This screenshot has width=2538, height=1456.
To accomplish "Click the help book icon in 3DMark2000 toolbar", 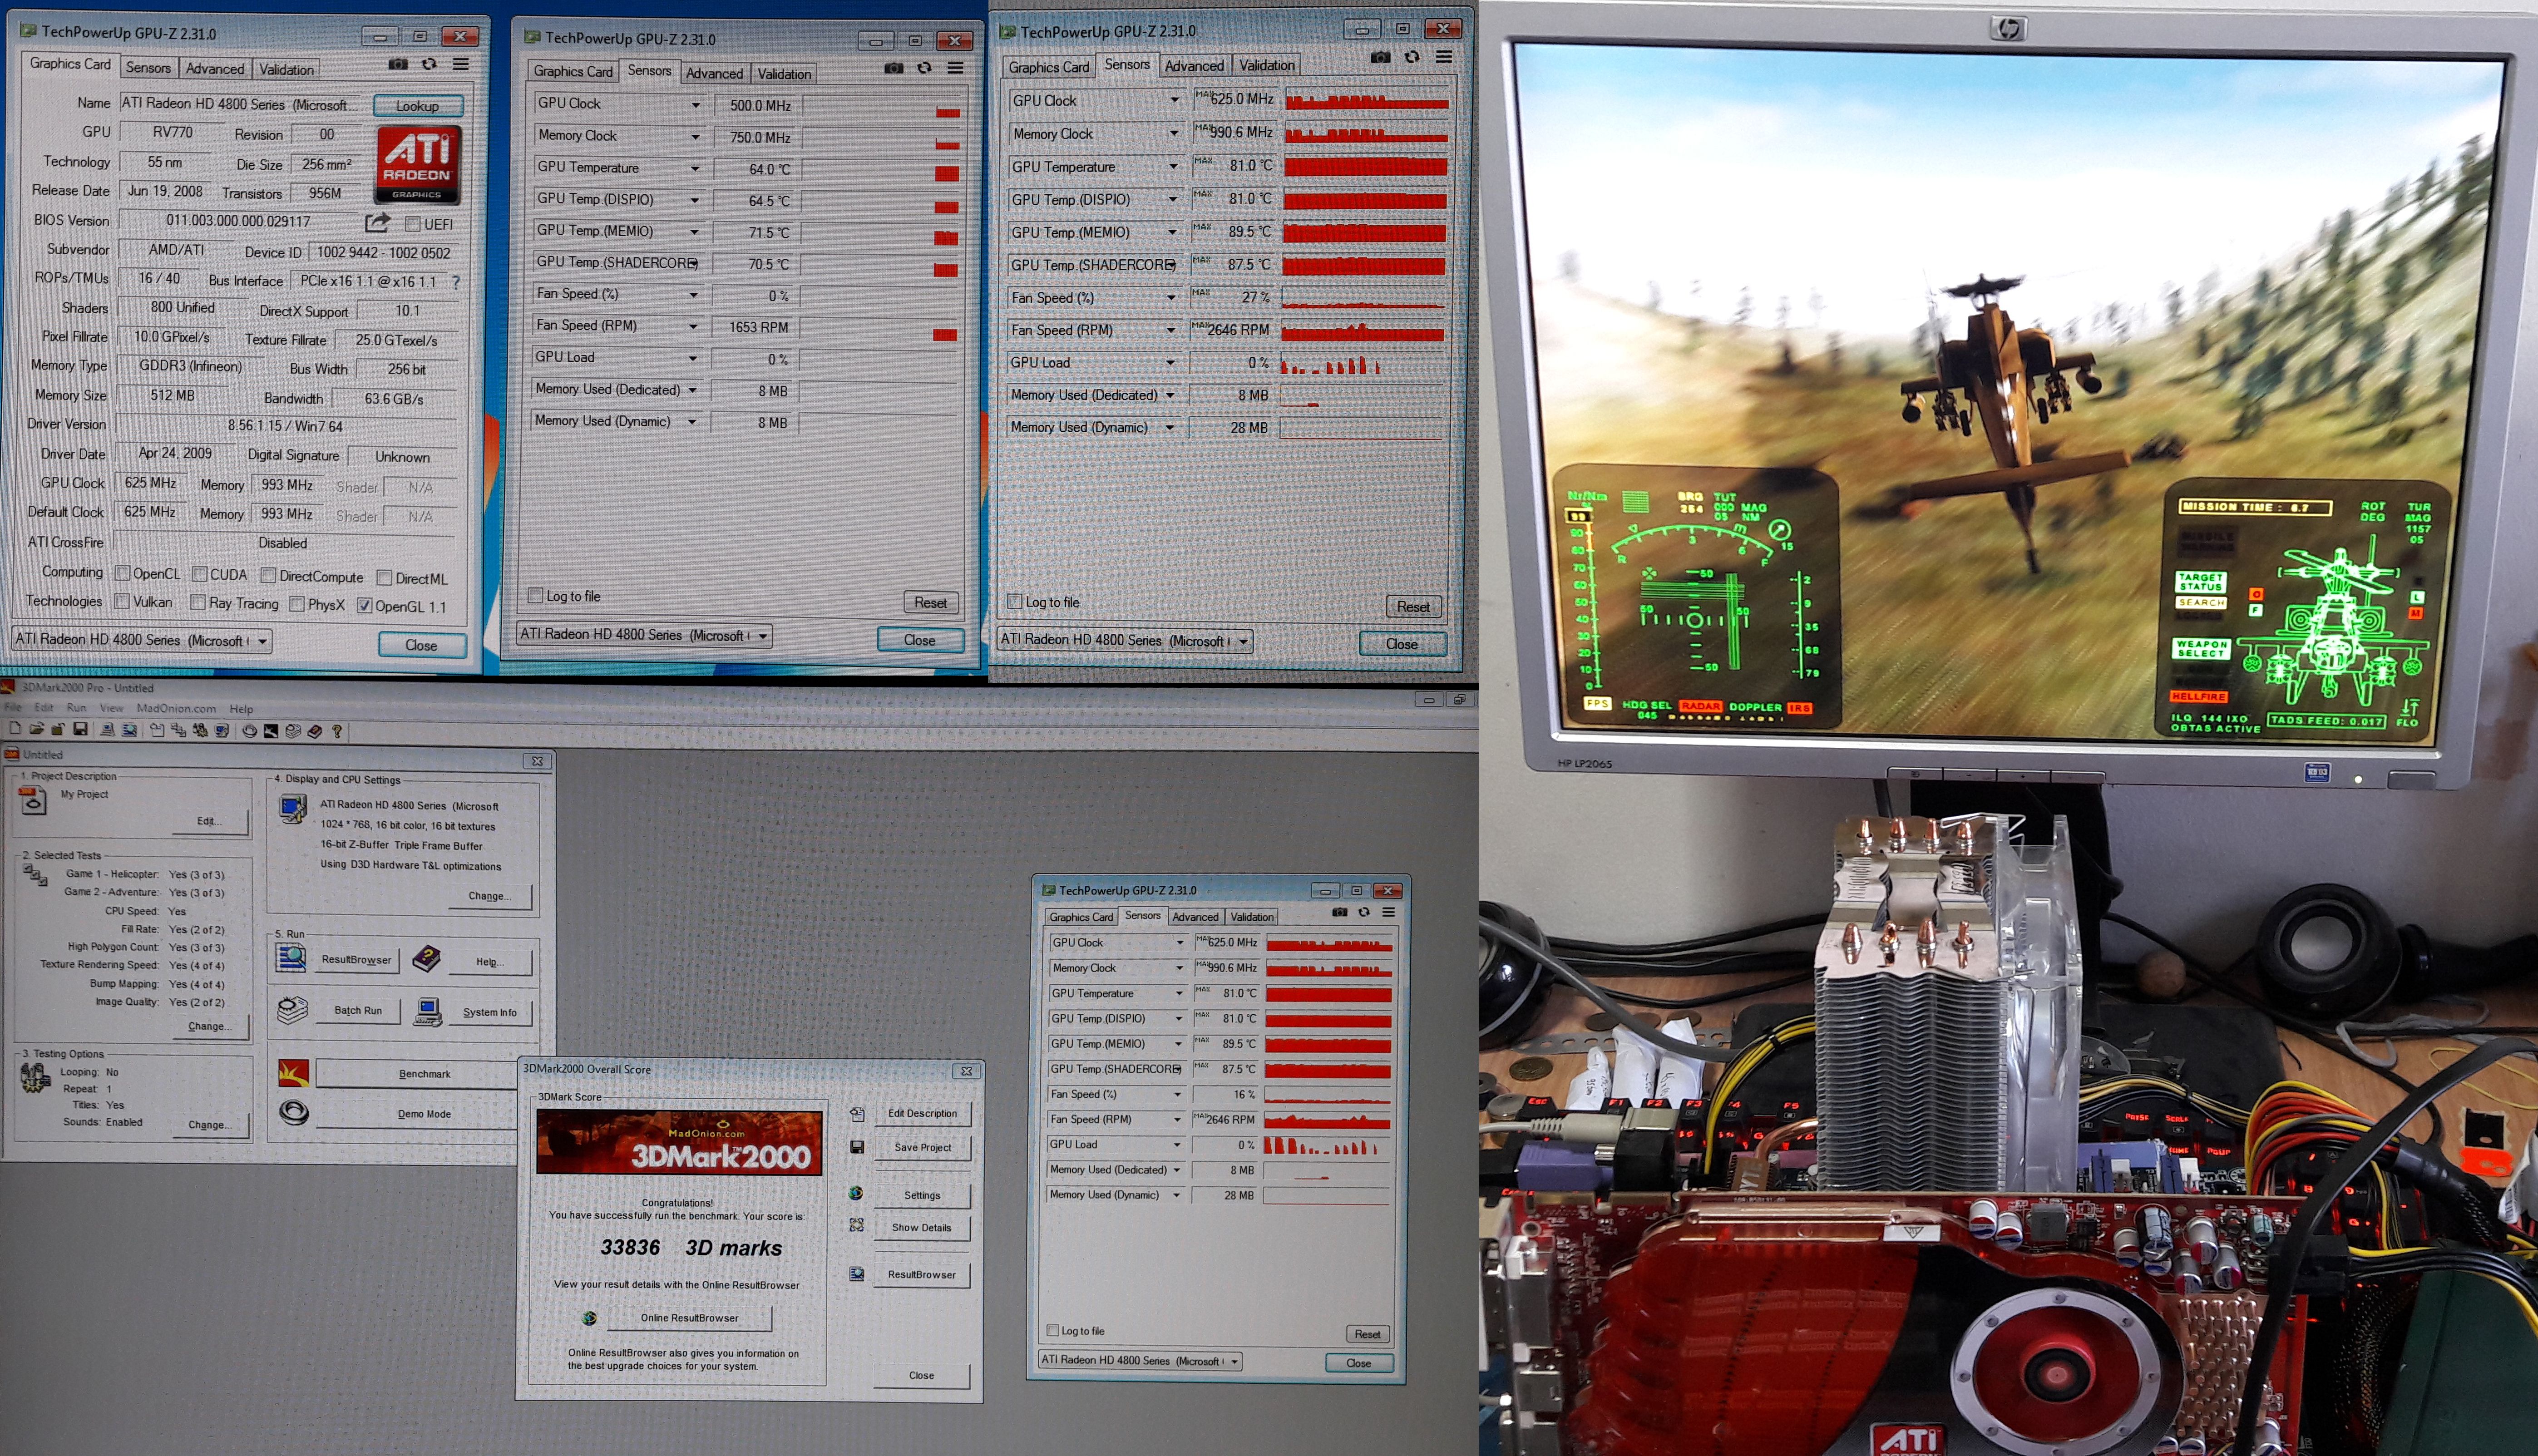I will click(315, 731).
